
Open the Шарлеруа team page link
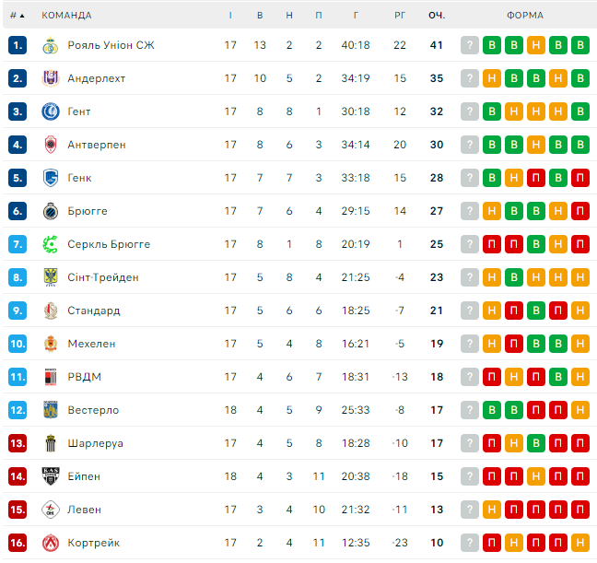click(95, 443)
